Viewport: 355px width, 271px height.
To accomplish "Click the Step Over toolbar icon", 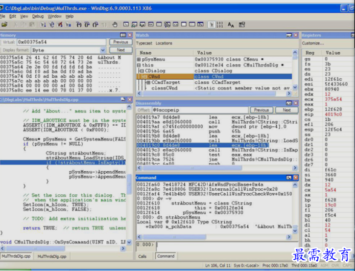I will click(x=87, y=25).
